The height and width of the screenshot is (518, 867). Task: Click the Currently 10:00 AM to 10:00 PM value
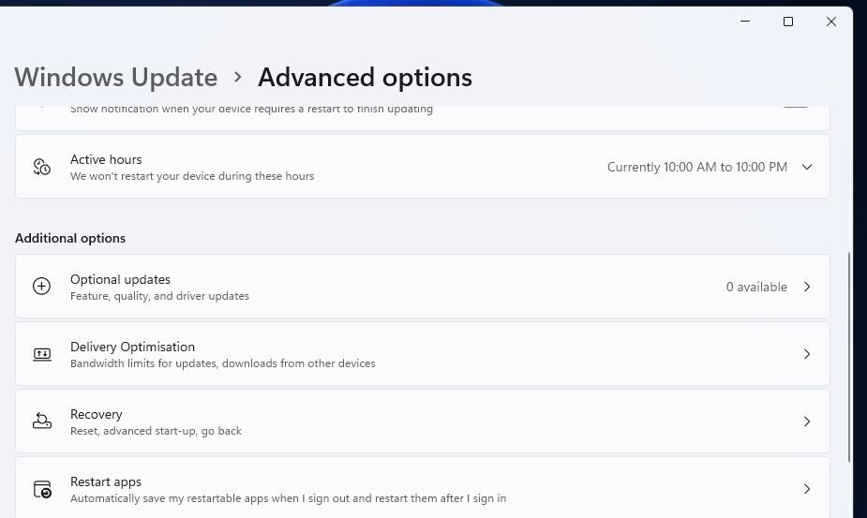pyautogui.click(x=696, y=167)
